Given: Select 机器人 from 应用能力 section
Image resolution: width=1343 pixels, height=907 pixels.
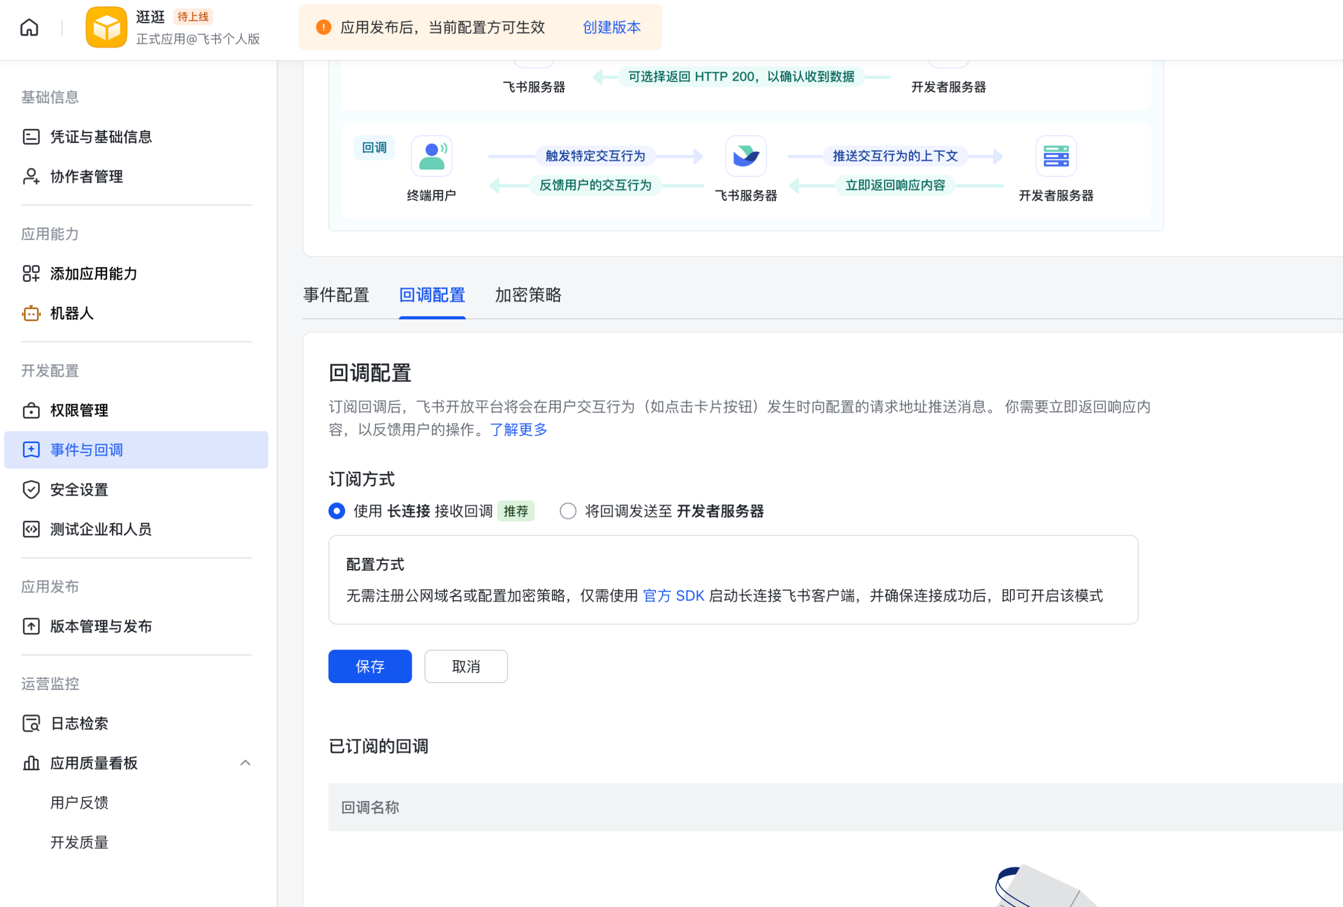Looking at the screenshot, I should [x=72, y=314].
